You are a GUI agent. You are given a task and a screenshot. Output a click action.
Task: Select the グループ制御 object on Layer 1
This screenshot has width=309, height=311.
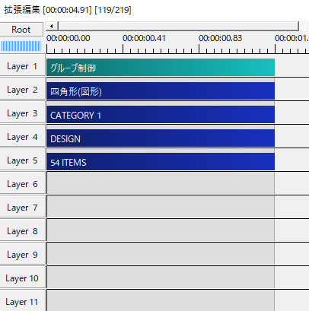tap(161, 68)
